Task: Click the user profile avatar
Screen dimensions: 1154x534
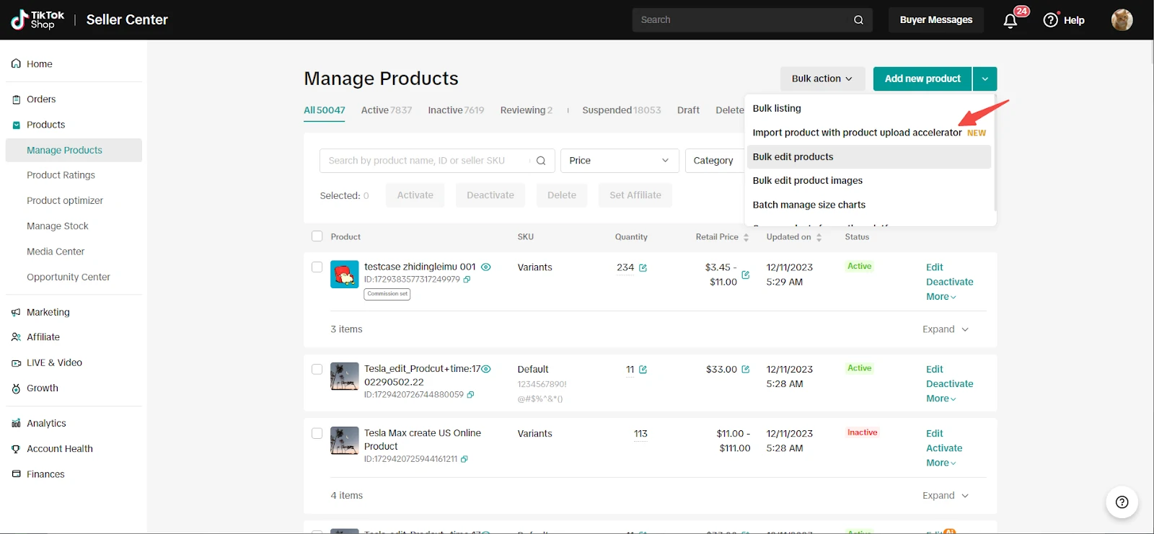Action: (x=1122, y=20)
